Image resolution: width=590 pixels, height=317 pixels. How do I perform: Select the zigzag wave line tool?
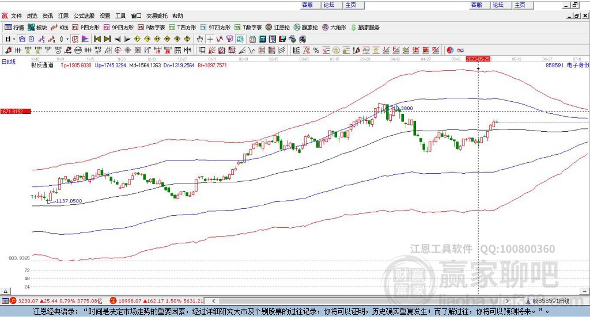[x=252, y=50]
